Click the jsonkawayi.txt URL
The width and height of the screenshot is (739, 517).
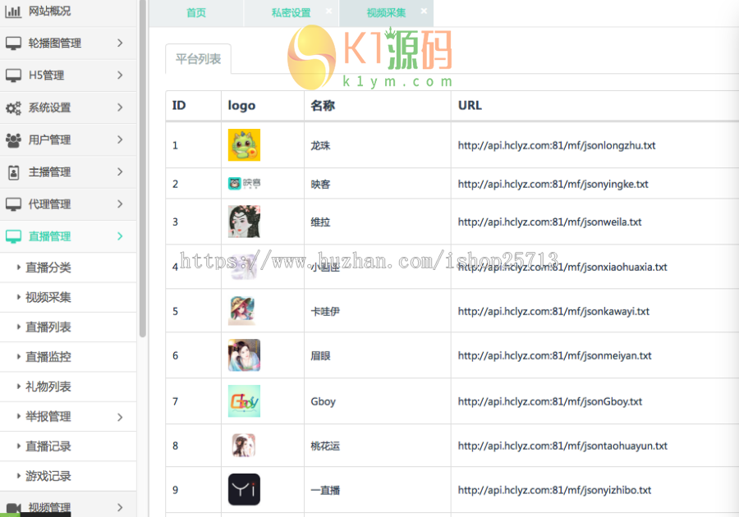click(x=553, y=311)
